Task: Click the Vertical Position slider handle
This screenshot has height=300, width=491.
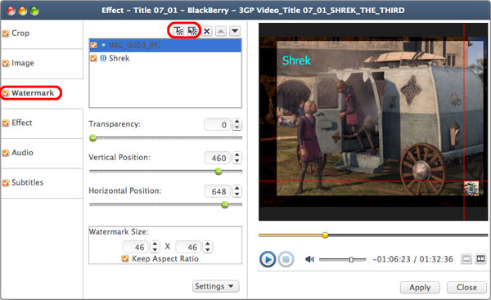Action: click(x=218, y=172)
